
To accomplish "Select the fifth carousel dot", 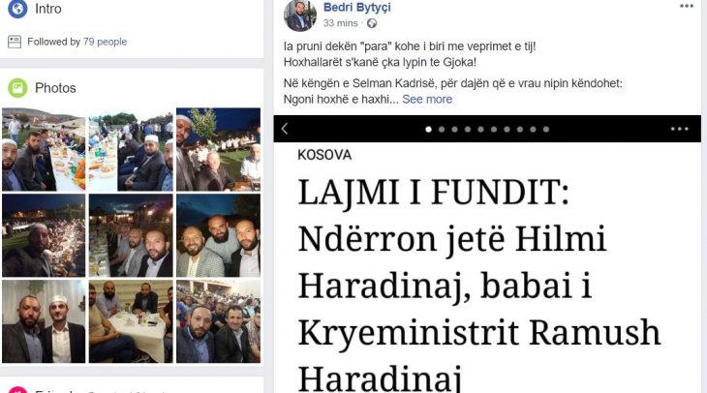I will 480,130.
